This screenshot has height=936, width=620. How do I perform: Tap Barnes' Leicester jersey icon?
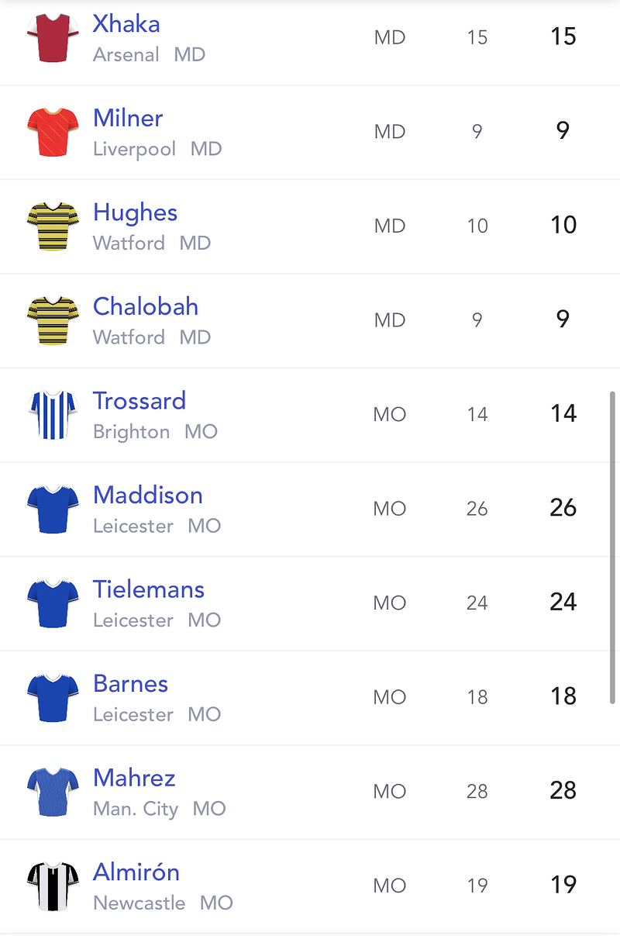pos(53,697)
